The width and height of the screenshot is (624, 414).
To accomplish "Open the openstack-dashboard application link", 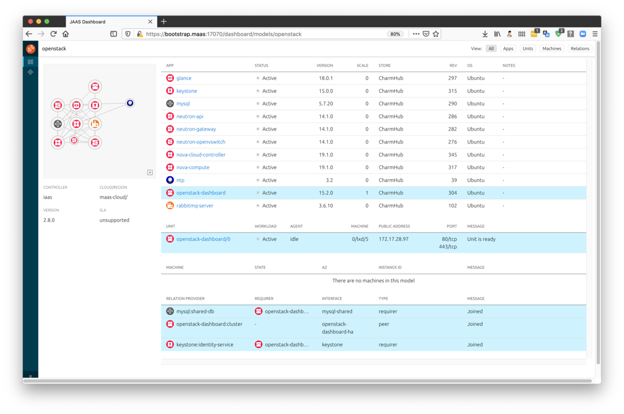I will 201,193.
